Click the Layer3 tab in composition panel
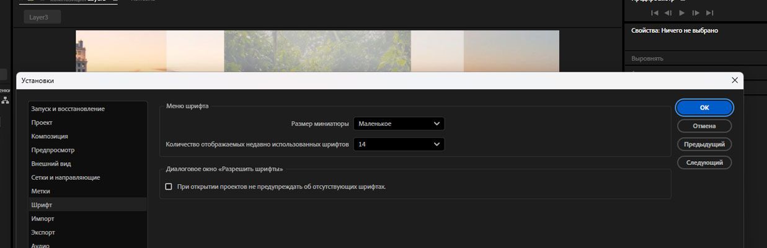 click(x=42, y=17)
